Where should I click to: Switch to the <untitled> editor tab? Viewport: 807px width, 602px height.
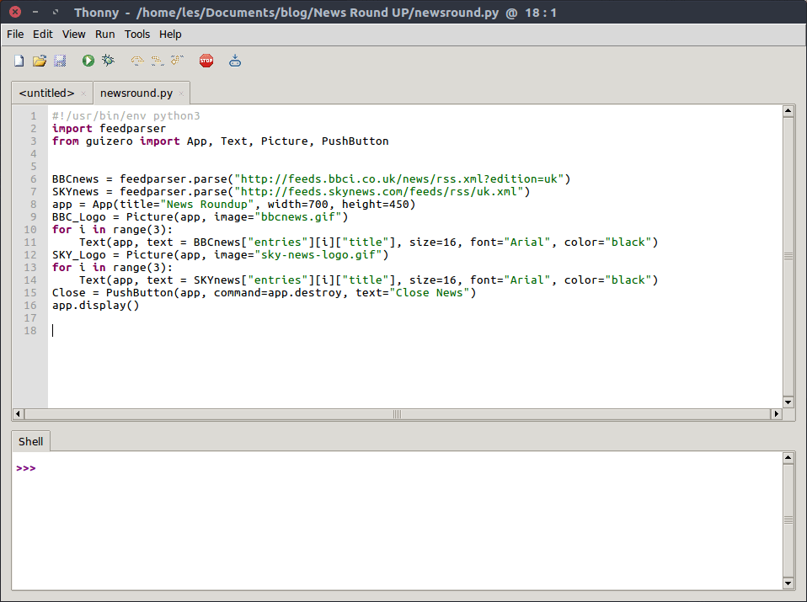point(47,93)
